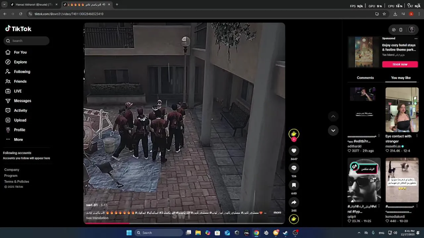This screenshot has height=238, width=424.
Task: Open a new browser tab
Action: [117, 5]
